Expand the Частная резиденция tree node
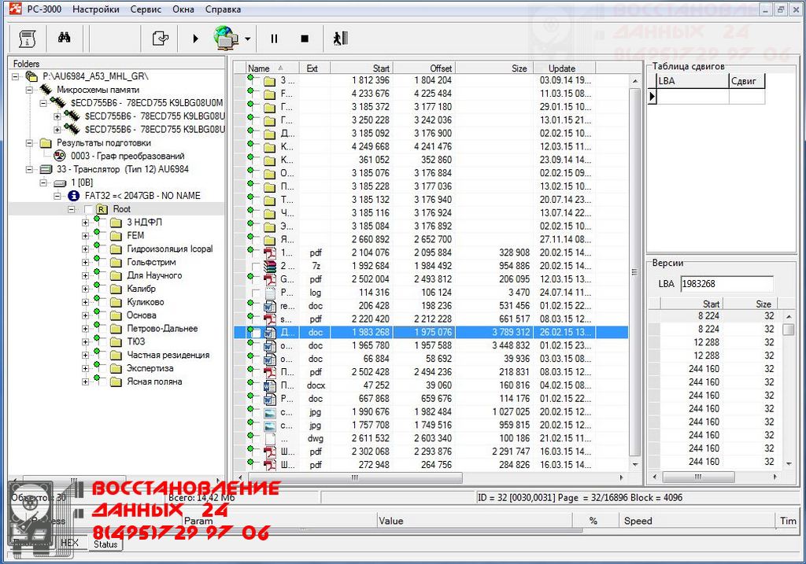This screenshot has height=564, width=806. coord(86,355)
